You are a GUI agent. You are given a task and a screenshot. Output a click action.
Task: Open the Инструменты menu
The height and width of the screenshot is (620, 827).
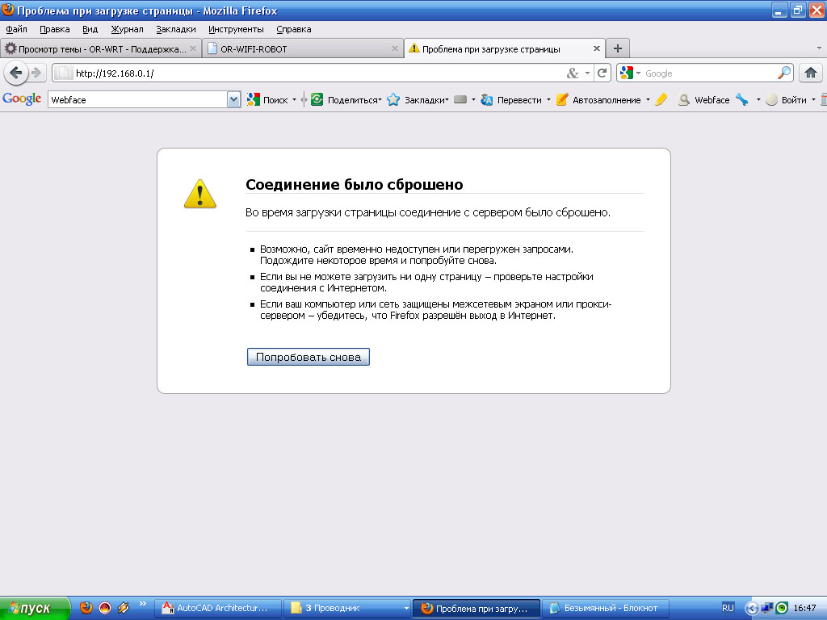point(236,29)
